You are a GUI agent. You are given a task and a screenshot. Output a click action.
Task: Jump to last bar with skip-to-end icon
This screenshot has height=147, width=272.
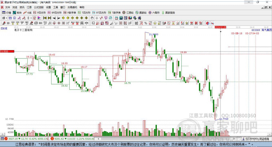point(49,18)
